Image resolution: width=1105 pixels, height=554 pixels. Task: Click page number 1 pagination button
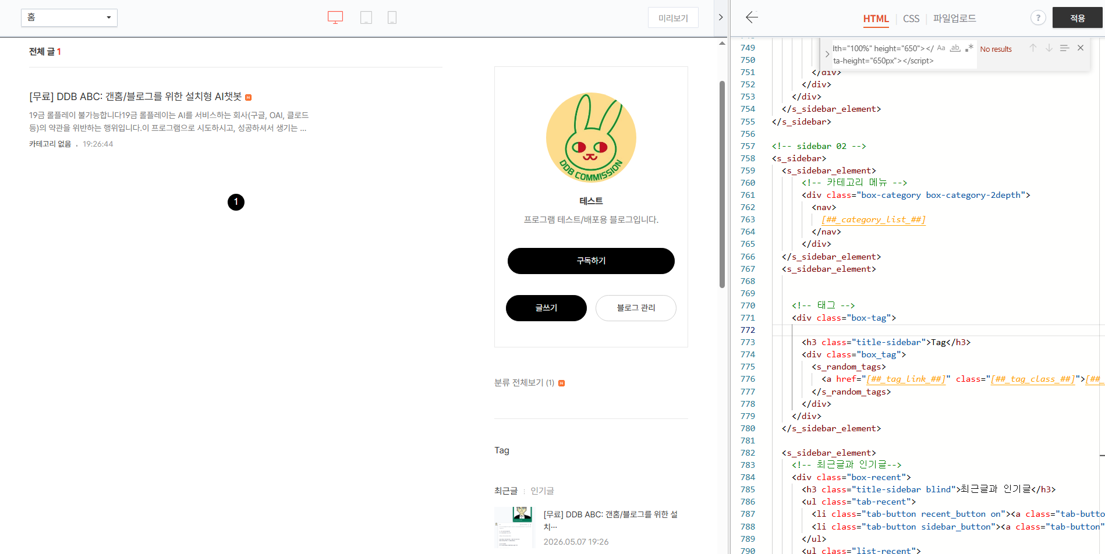236,202
